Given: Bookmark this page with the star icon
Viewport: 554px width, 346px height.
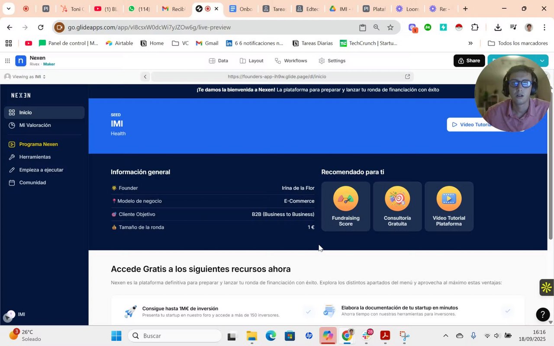Looking at the screenshot, I should tap(390, 27).
